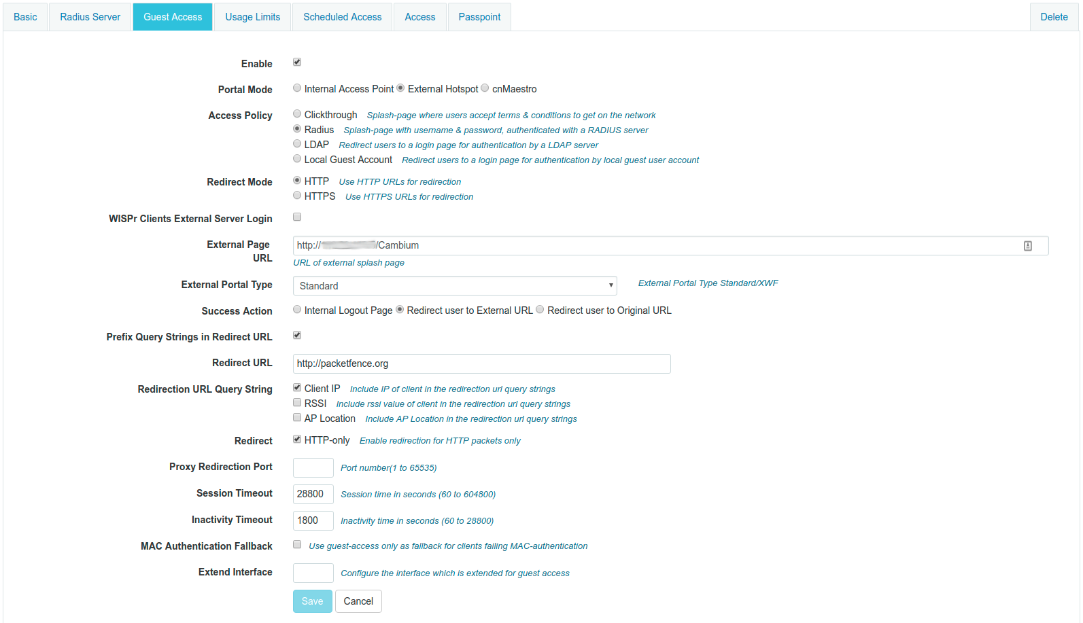Open the Usage Limits tab
This screenshot has height=623, width=1083.
(x=252, y=17)
